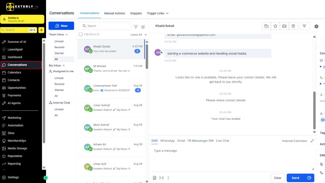This screenshot has width=325, height=183.
Task: Delete conversation using the trash icon
Action: click(x=293, y=26)
